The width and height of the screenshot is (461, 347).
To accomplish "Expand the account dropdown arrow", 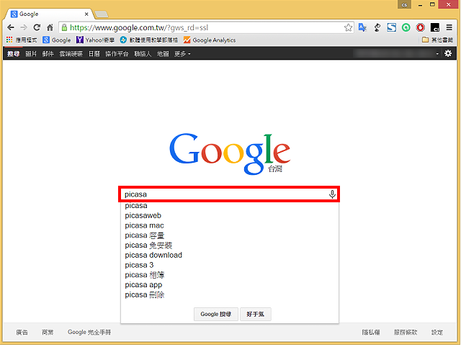I will [437, 54].
